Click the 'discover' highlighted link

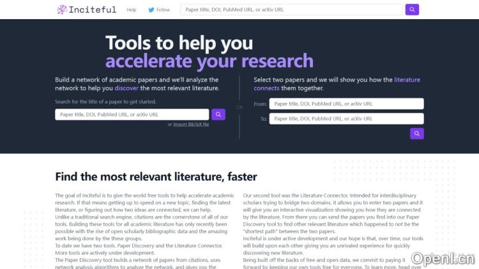(126, 88)
